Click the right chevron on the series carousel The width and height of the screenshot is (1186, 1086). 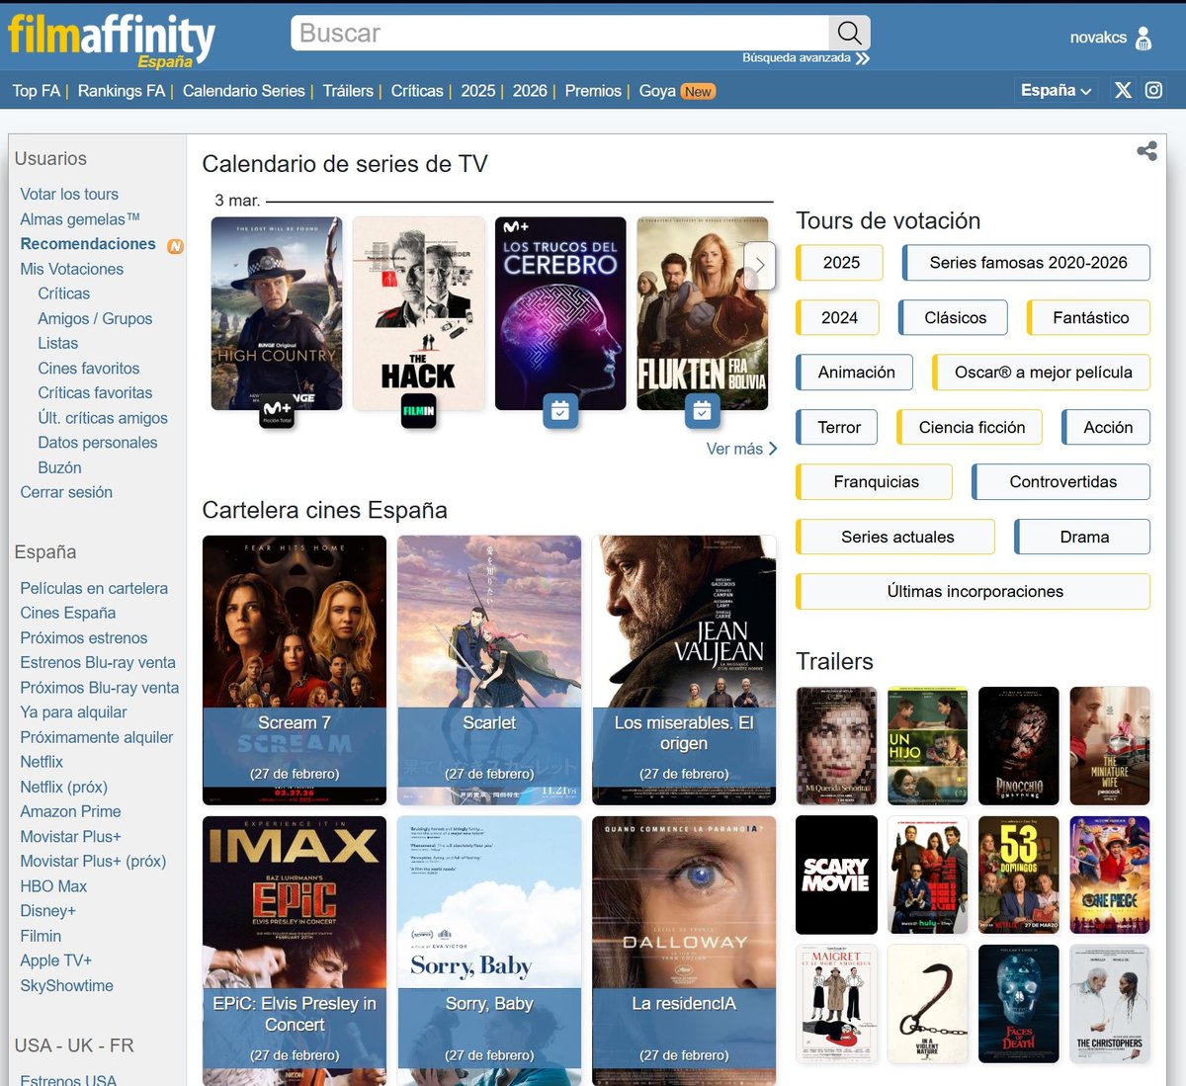pyautogui.click(x=760, y=264)
